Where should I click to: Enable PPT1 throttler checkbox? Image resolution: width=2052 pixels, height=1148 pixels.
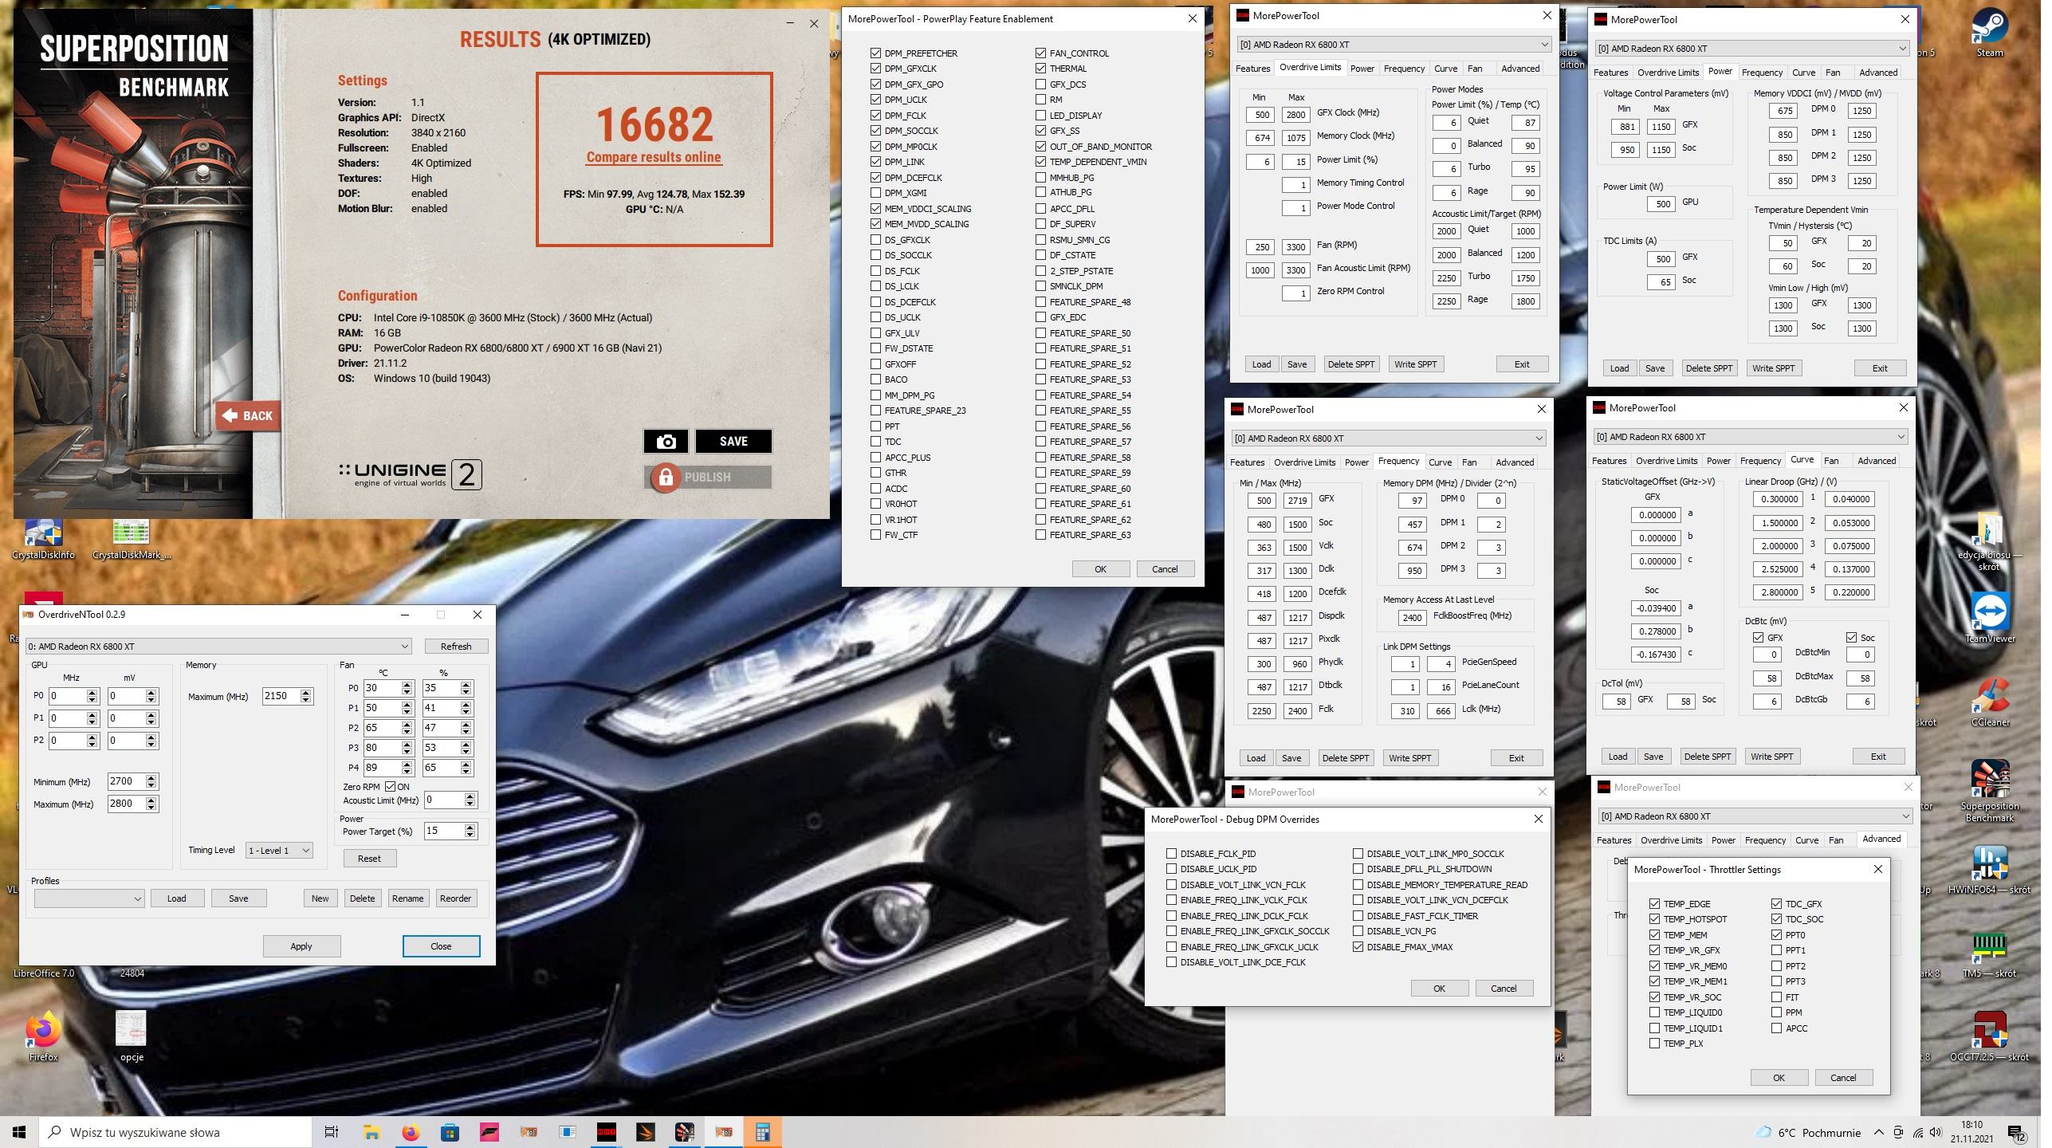(x=1777, y=950)
